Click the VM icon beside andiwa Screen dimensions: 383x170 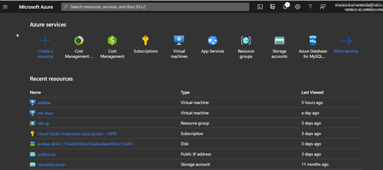point(32,103)
